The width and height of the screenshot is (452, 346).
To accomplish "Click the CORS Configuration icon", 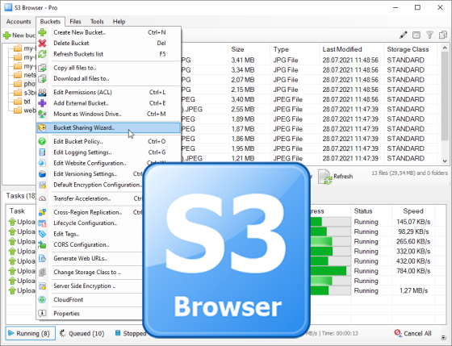I will click(42, 245).
